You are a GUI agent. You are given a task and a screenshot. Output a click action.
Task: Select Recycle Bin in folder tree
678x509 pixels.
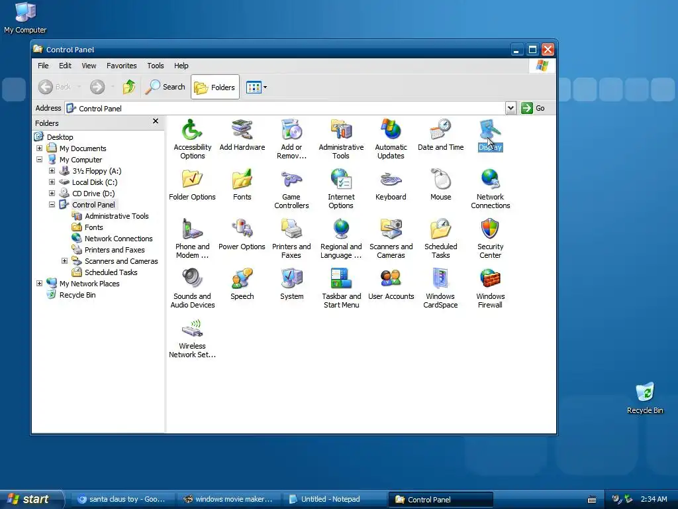pyautogui.click(x=72, y=295)
